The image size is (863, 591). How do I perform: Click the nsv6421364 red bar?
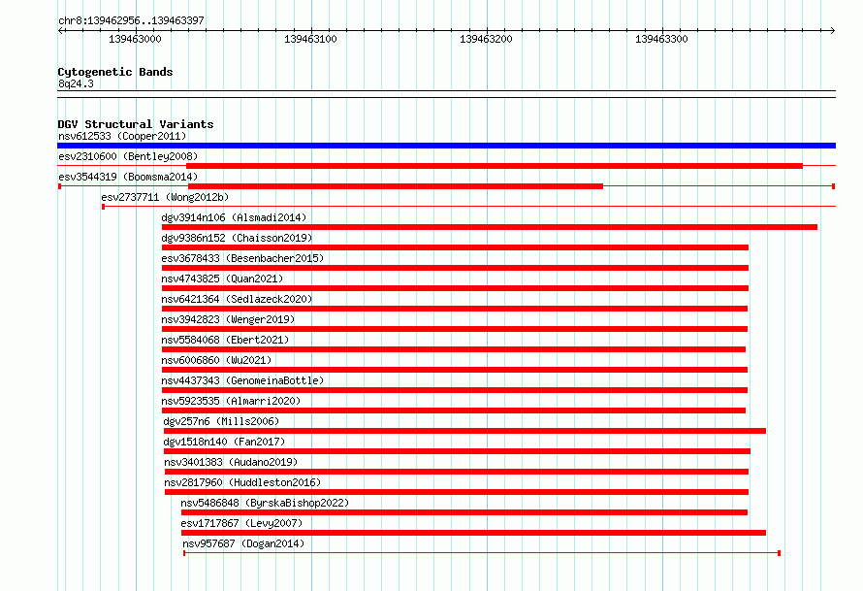click(x=455, y=309)
